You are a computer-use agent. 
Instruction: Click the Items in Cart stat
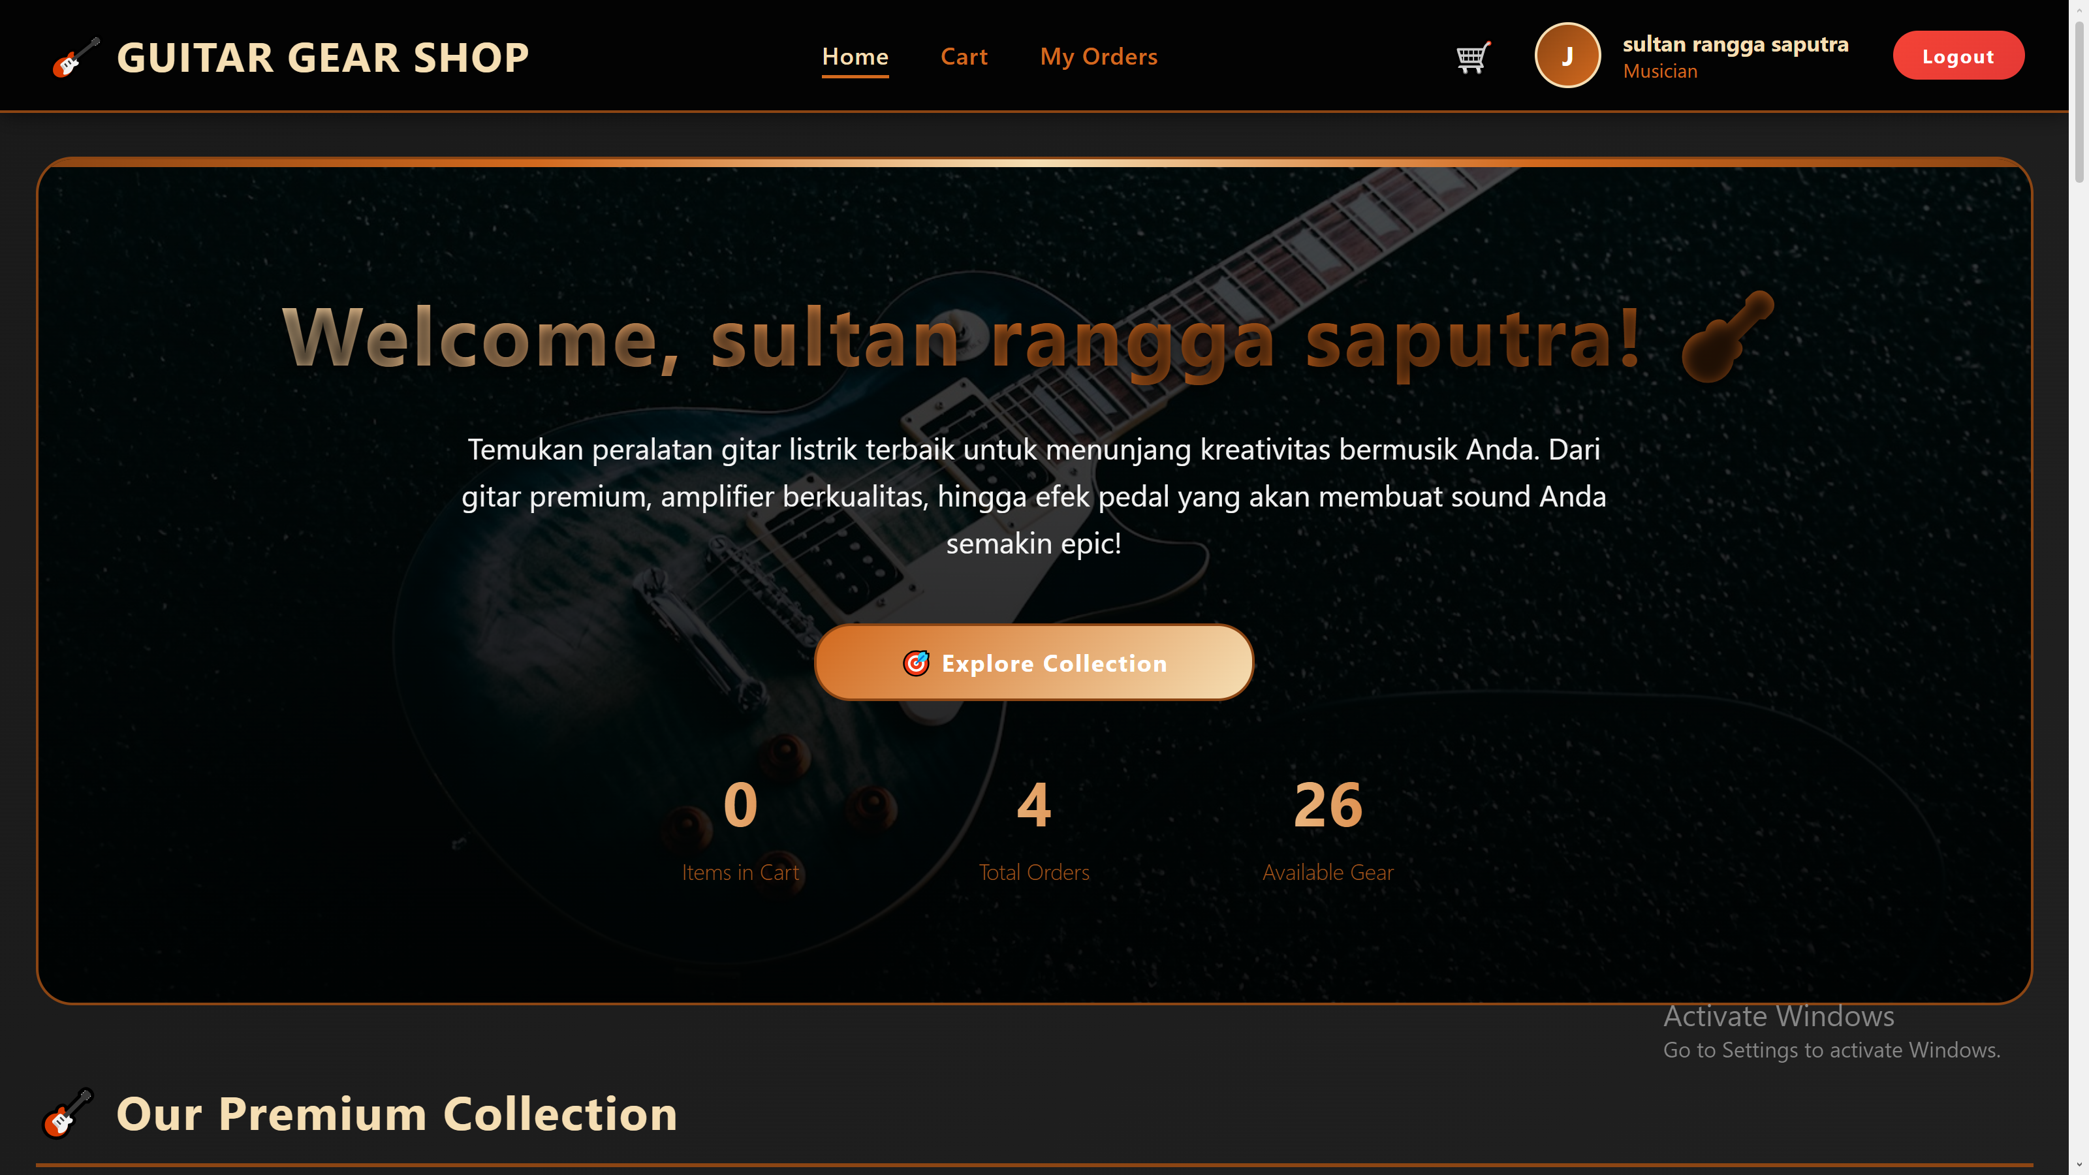pos(740,871)
